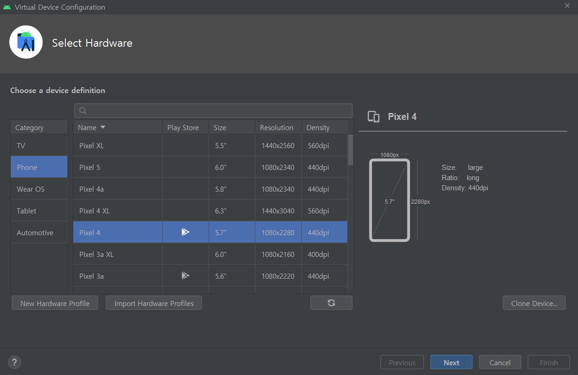The width and height of the screenshot is (578, 375).
Task: Click the Resolution column header
Action: point(278,127)
